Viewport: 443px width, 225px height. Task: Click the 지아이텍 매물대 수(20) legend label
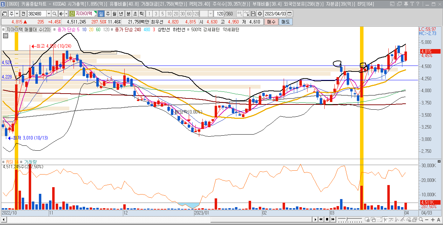coord(29,30)
